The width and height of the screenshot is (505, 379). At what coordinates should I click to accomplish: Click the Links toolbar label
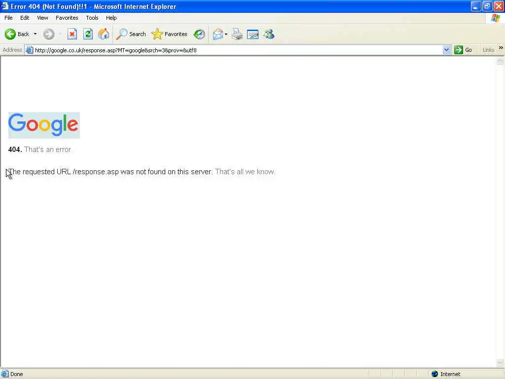[x=489, y=50]
